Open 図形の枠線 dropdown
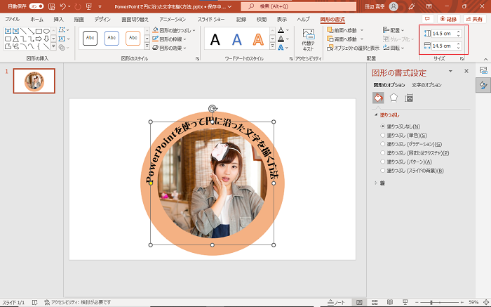Image resolution: width=491 pixels, height=307 pixels. (170, 39)
